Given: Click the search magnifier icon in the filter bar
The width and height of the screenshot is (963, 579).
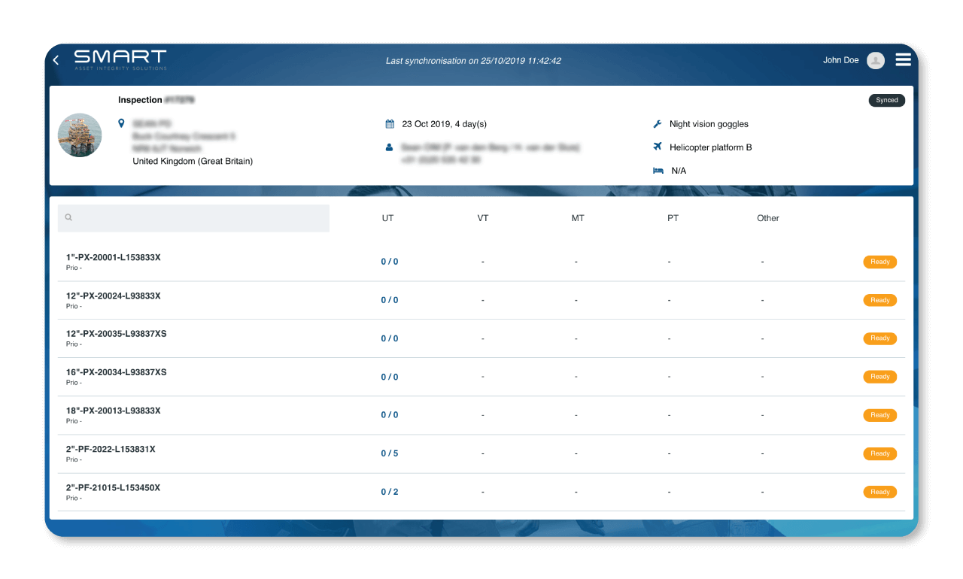Looking at the screenshot, I should pos(68,217).
